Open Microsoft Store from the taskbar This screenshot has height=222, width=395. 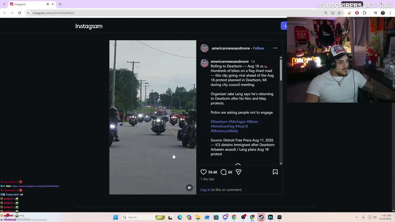point(216,217)
